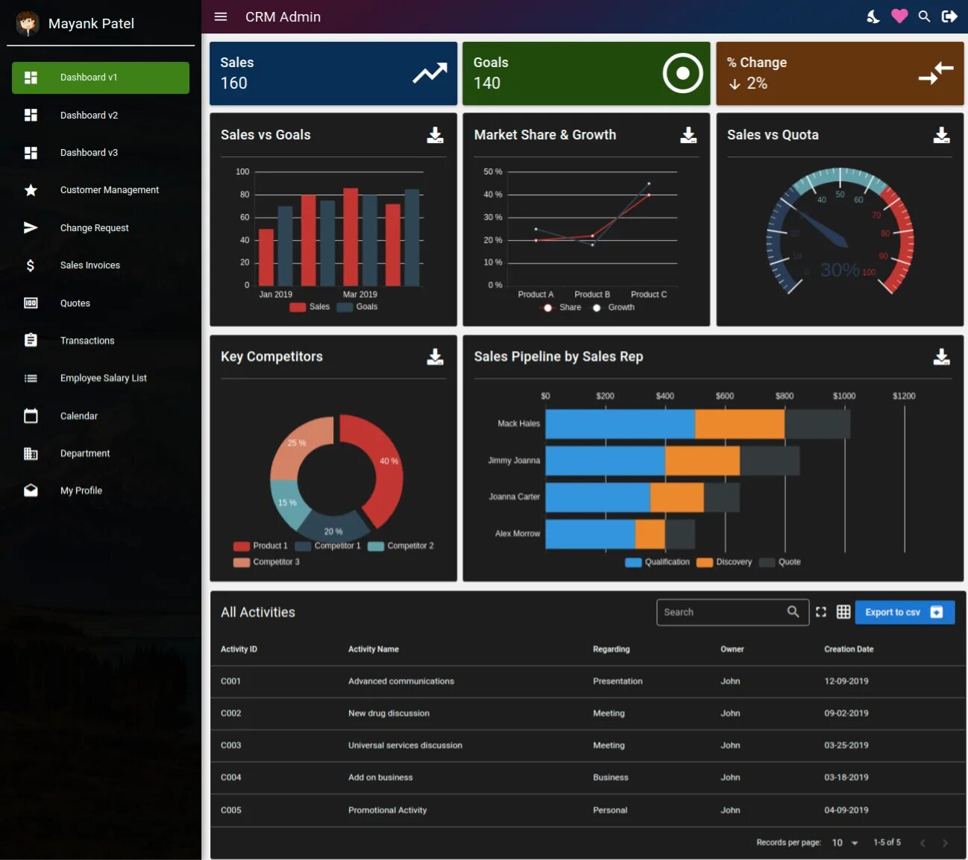
Task: Click the logout icon in top bar
Action: tap(949, 16)
